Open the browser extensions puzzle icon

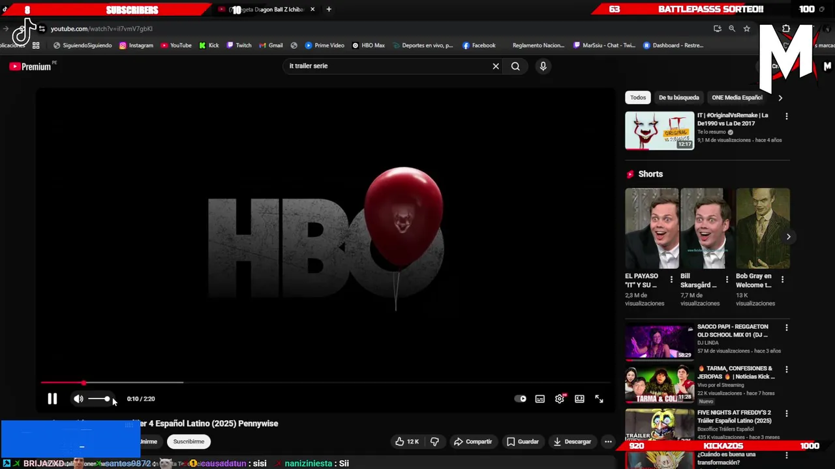click(x=786, y=29)
